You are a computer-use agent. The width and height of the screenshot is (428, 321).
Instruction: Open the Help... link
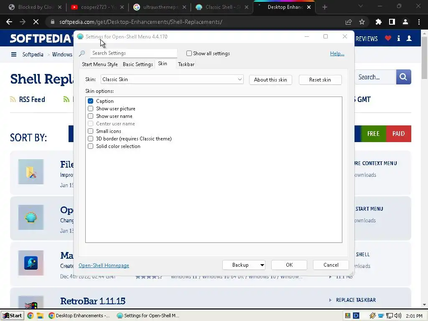tap(337, 53)
